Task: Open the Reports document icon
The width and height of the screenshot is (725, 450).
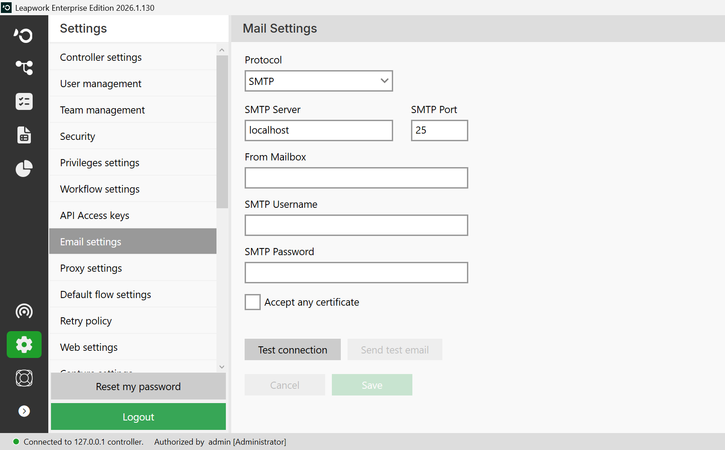Action: coord(24,135)
